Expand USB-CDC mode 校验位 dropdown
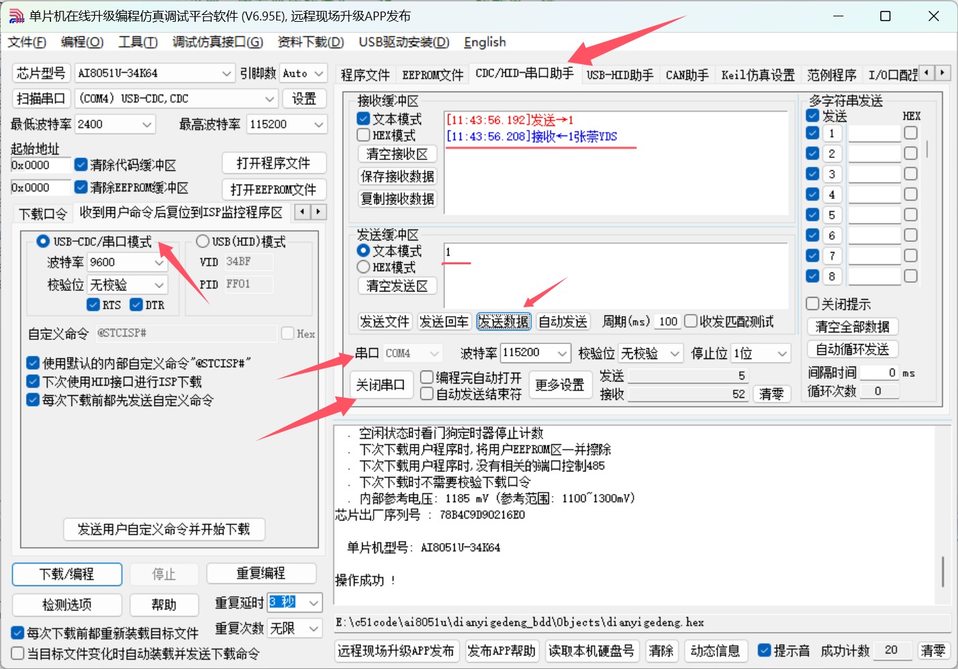Image resolution: width=958 pixels, height=669 pixels. tap(160, 285)
